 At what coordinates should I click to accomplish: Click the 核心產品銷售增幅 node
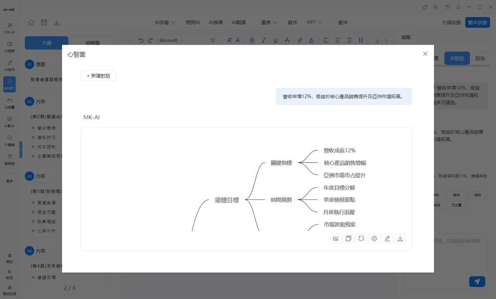click(345, 163)
